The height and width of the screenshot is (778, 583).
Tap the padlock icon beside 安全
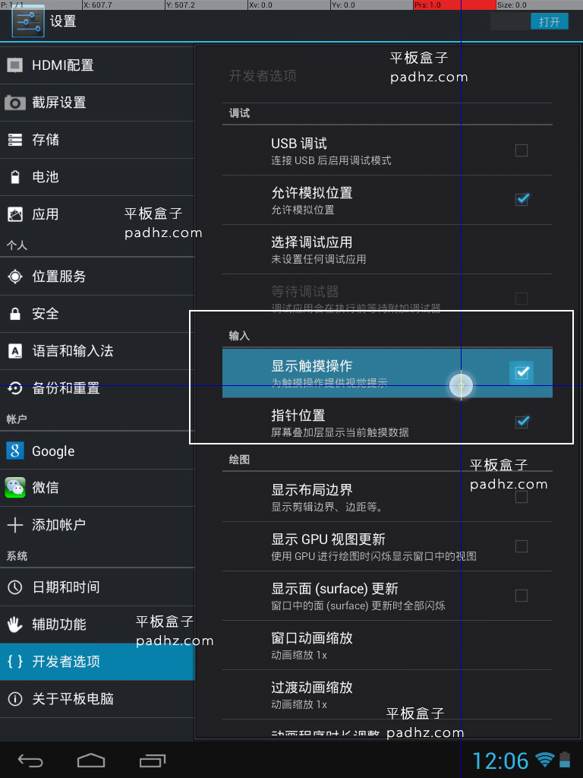[15, 314]
